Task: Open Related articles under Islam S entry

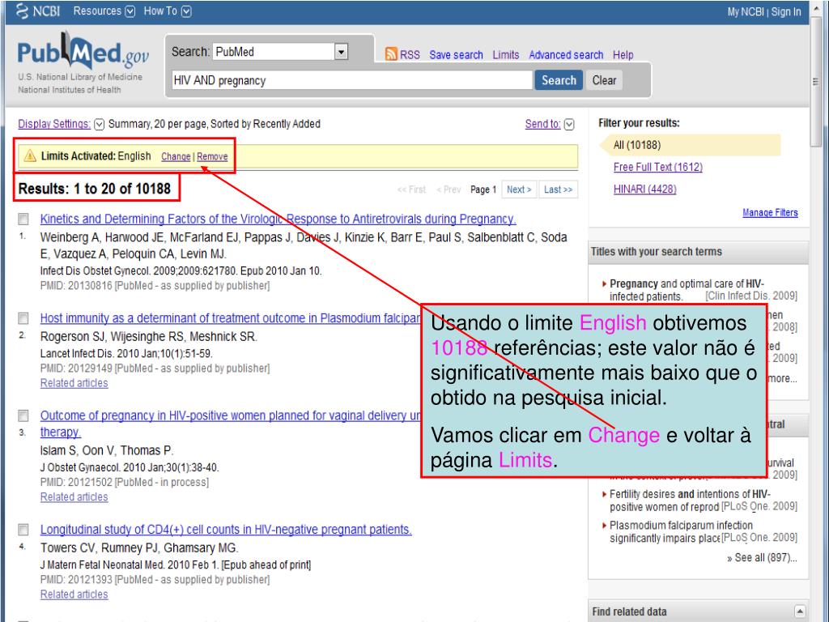Action: click(x=74, y=497)
